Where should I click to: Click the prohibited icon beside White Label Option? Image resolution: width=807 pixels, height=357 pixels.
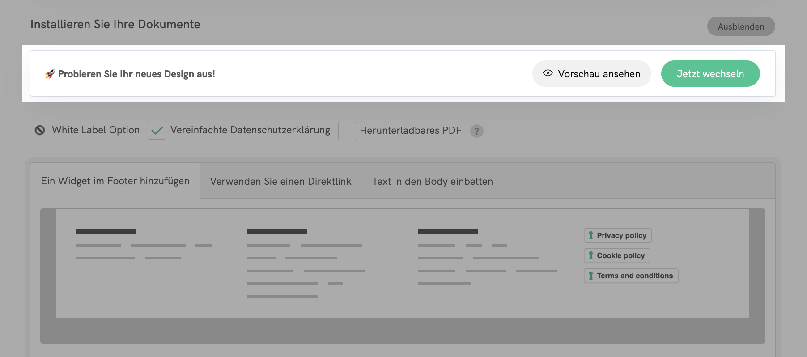coord(40,130)
